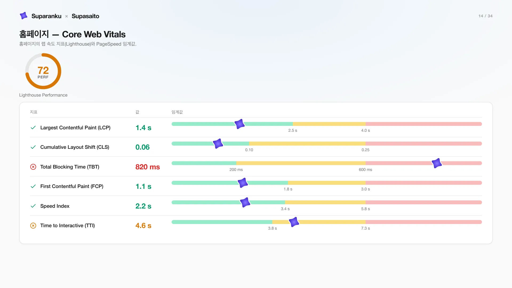Click the FCP pass checkmark icon
512x288 pixels.
[x=33, y=186]
